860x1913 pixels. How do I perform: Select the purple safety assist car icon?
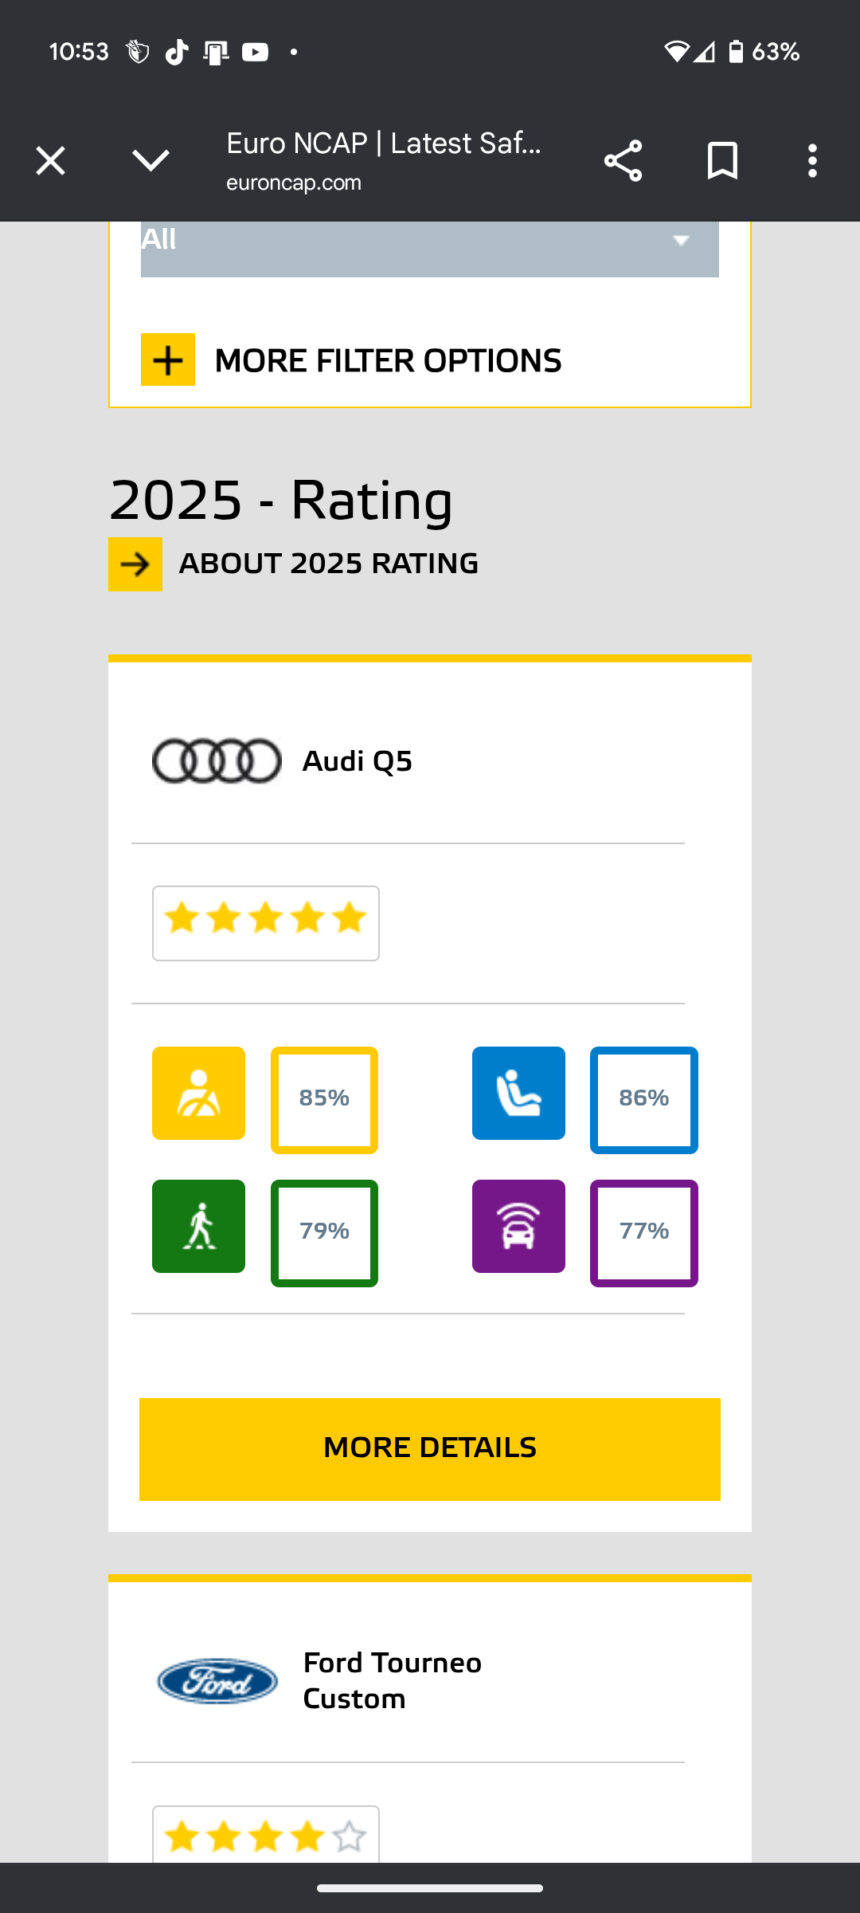pyautogui.click(x=518, y=1226)
